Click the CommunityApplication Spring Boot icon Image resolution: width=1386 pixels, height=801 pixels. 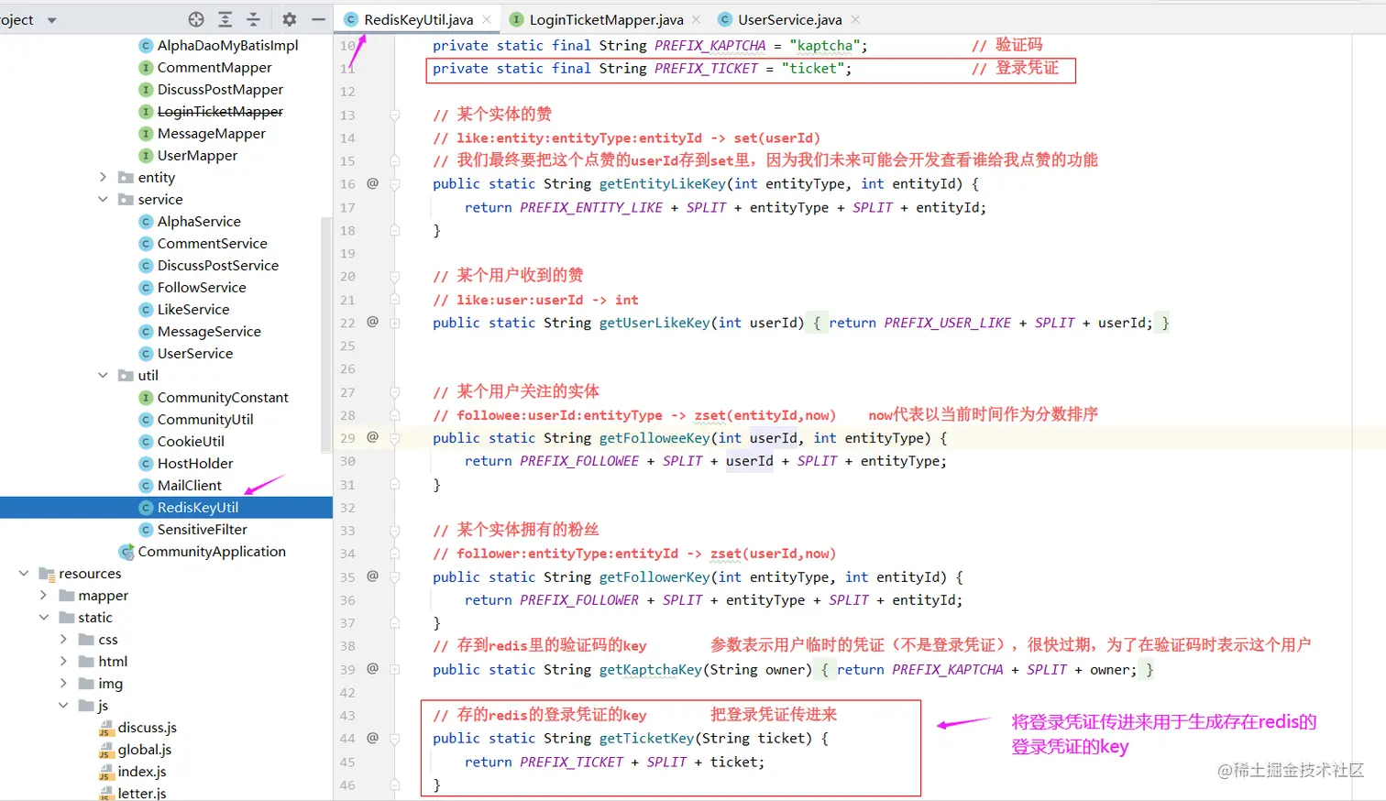127,552
